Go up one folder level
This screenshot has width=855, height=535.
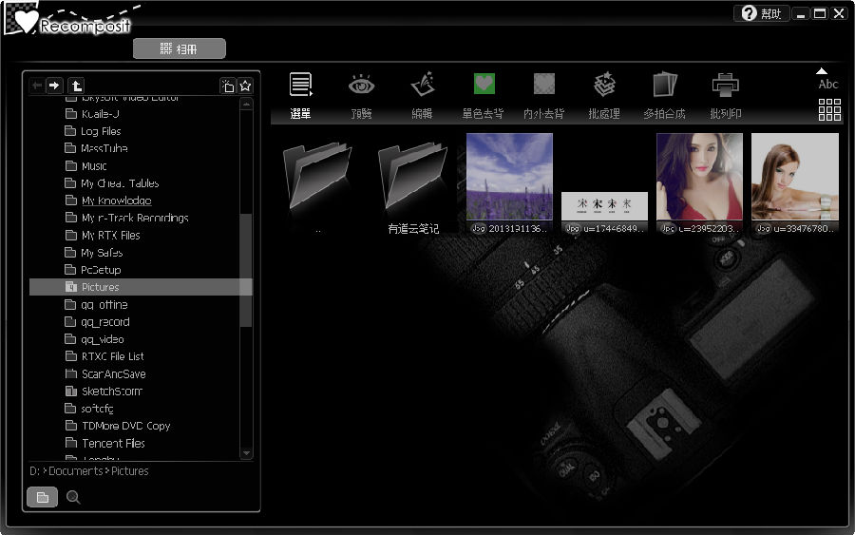point(76,86)
